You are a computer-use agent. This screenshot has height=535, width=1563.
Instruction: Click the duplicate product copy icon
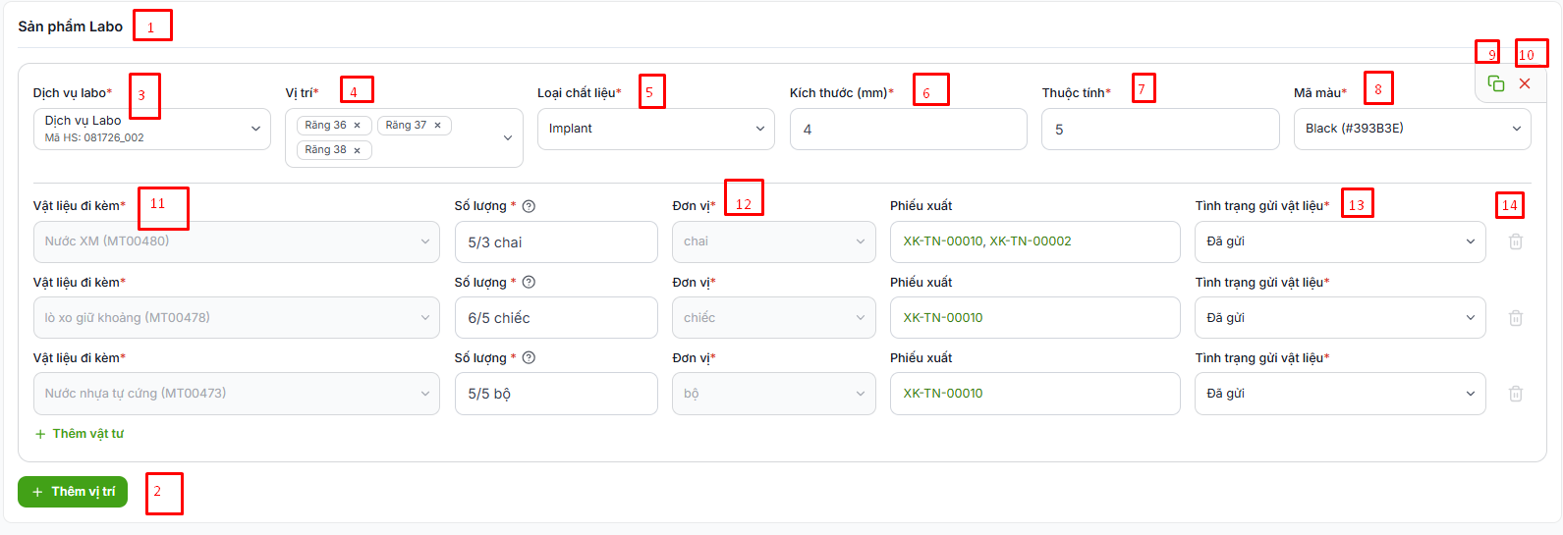(1496, 83)
